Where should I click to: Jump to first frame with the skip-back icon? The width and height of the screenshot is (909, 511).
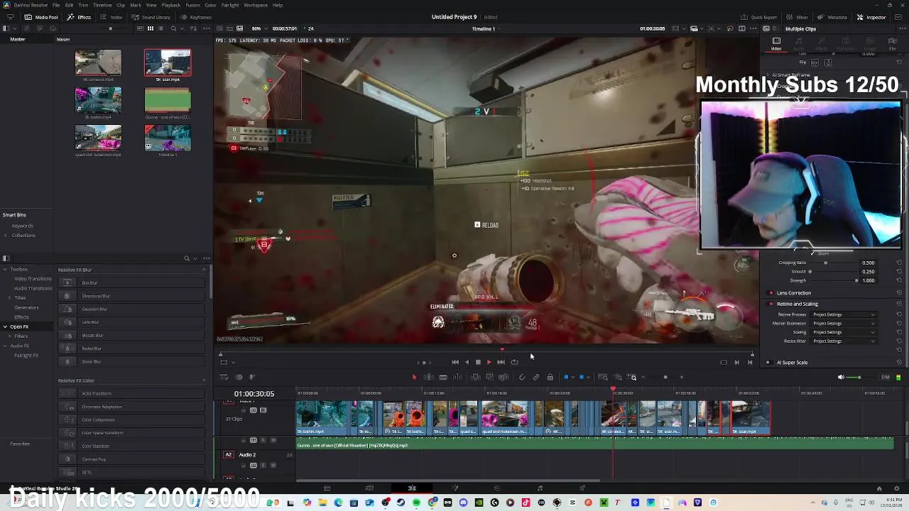[x=454, y=362]
